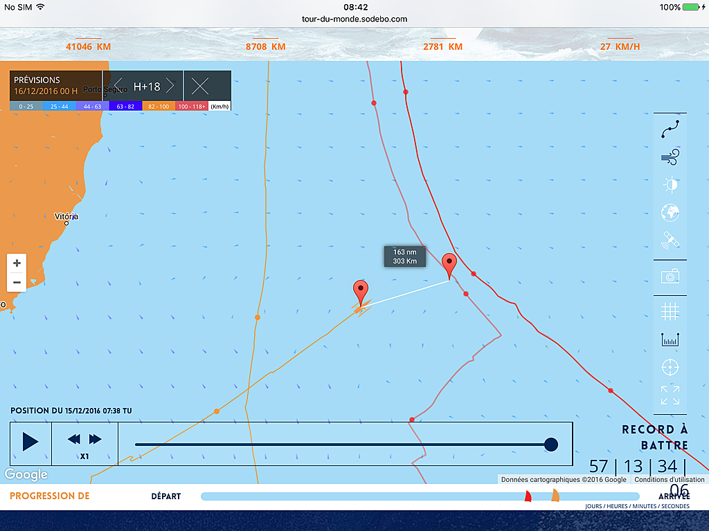Zoom in with the map plus button
The width and height of the screenshot is (709, 531).
pyautogui.click(x=17, y=263)
